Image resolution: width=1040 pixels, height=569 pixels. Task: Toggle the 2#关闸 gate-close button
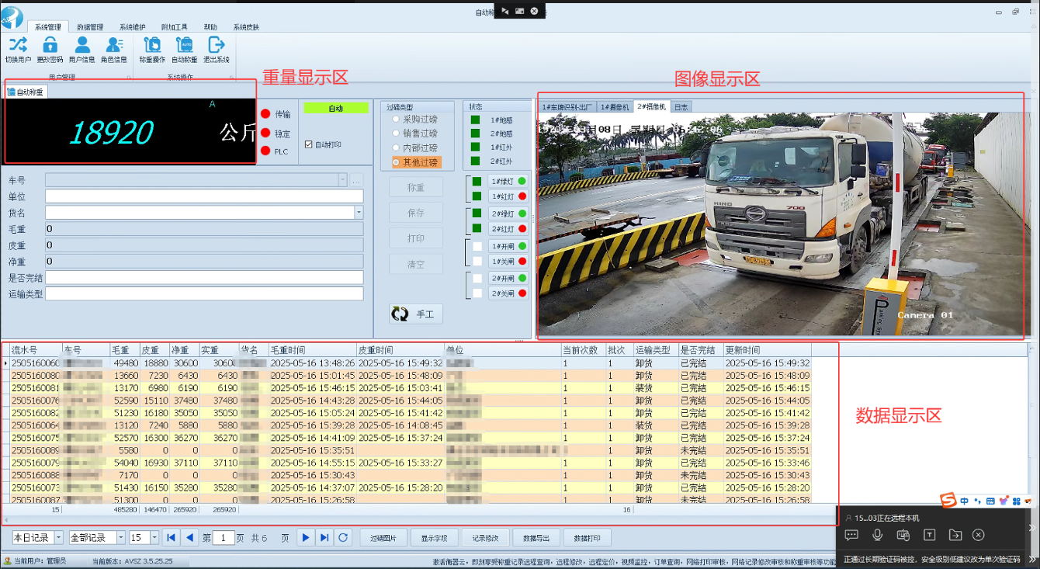(508, 293)
